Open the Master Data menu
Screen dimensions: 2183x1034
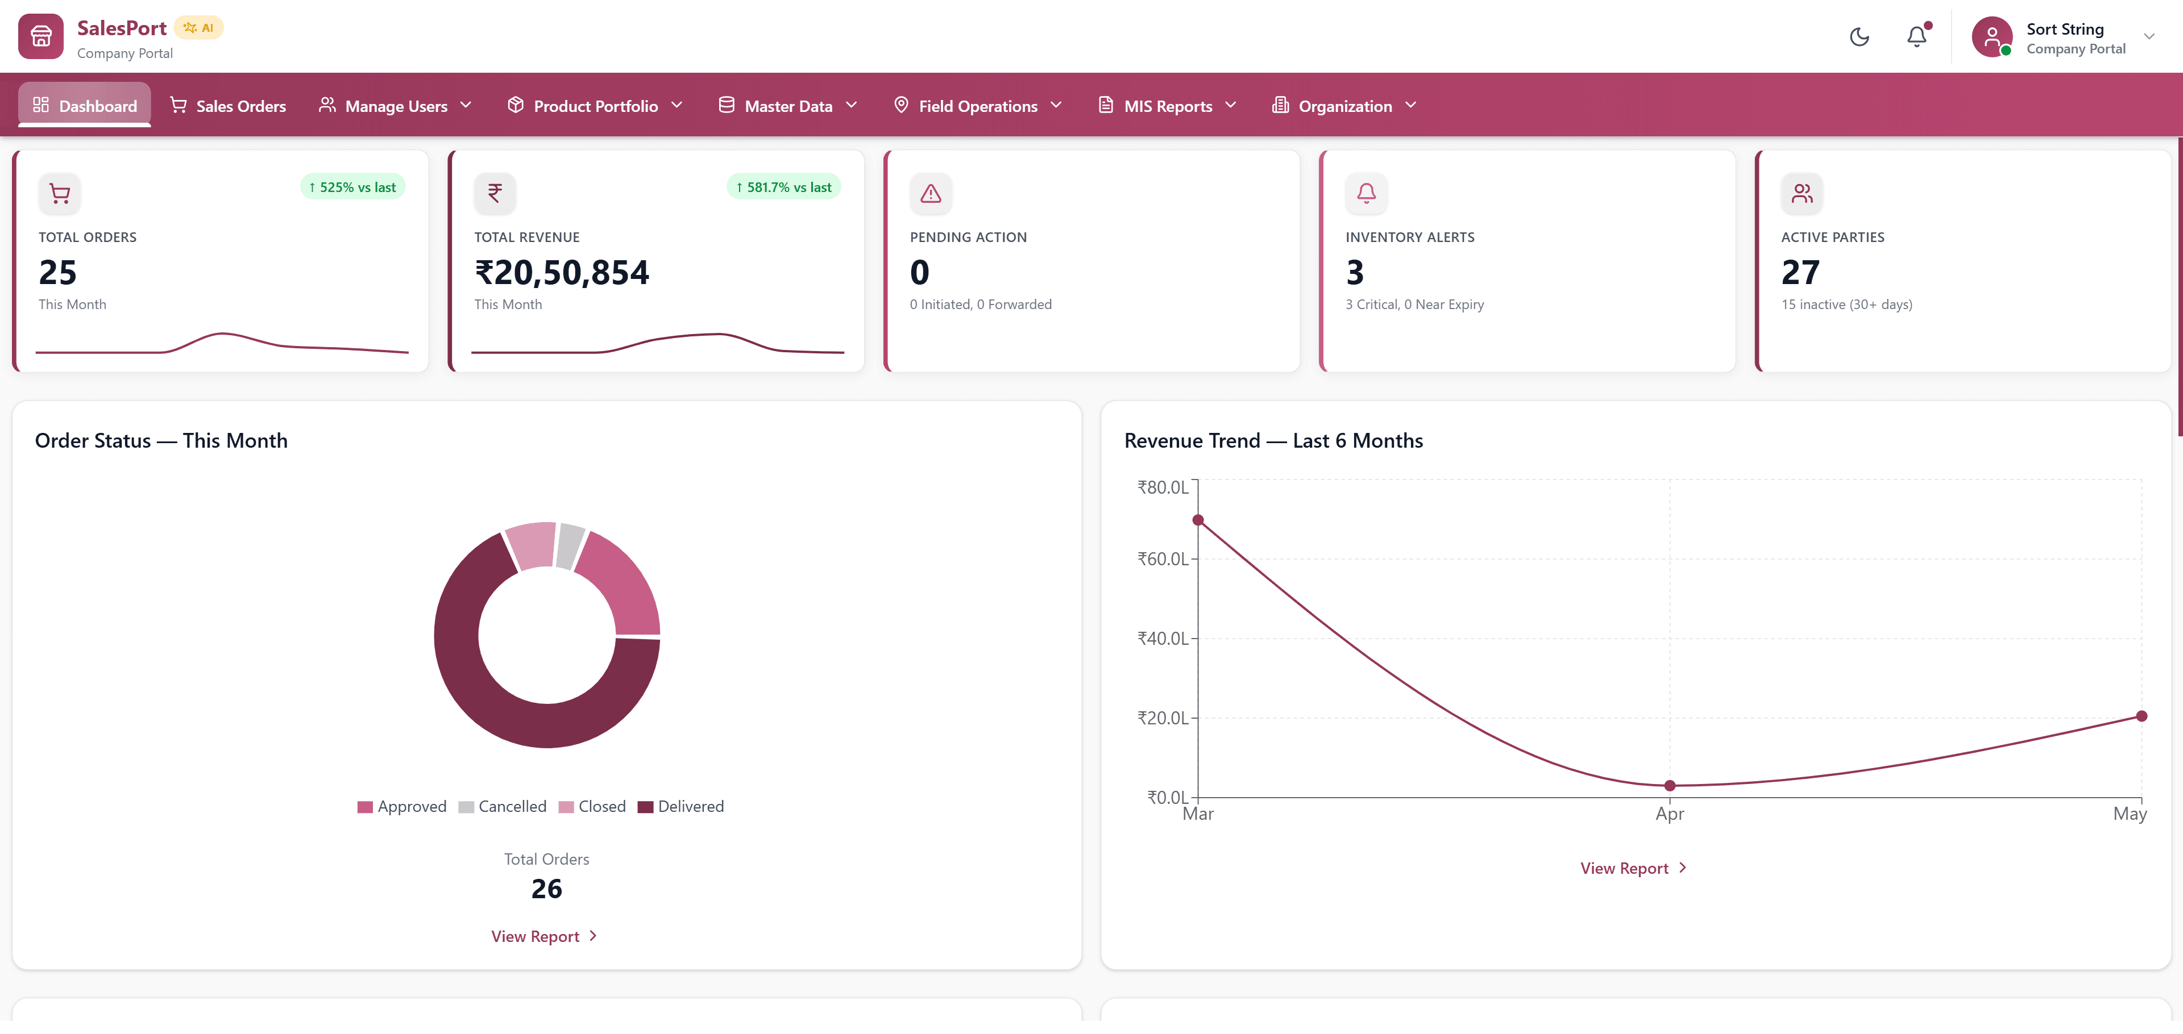click(788, 106)
